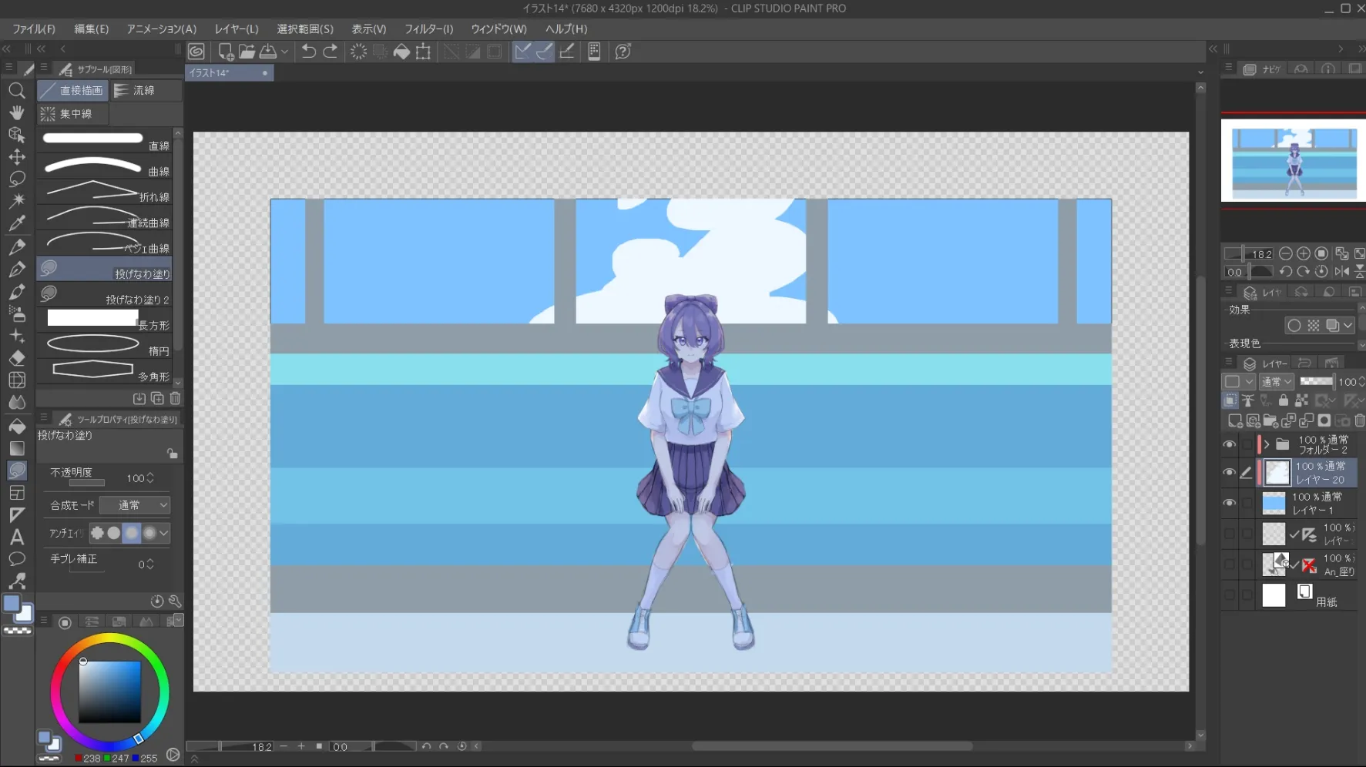Open the フィルター(I) menu
Viewport: 1366px width, 767px height.
(429, 29)
